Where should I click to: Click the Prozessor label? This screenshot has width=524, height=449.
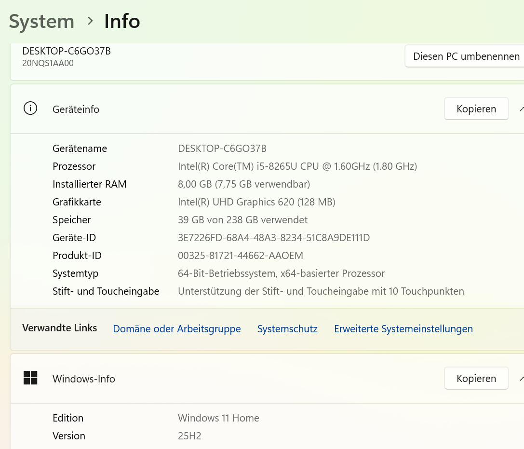click(74, 166)
